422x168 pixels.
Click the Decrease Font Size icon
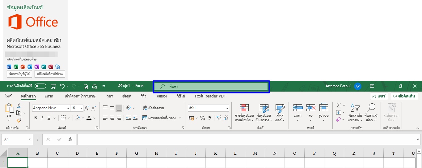[94, 108]
